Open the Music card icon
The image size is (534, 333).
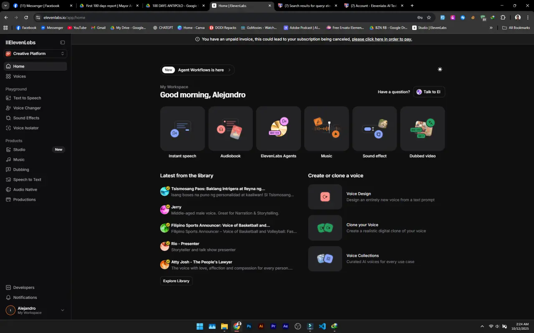[326, 129]
